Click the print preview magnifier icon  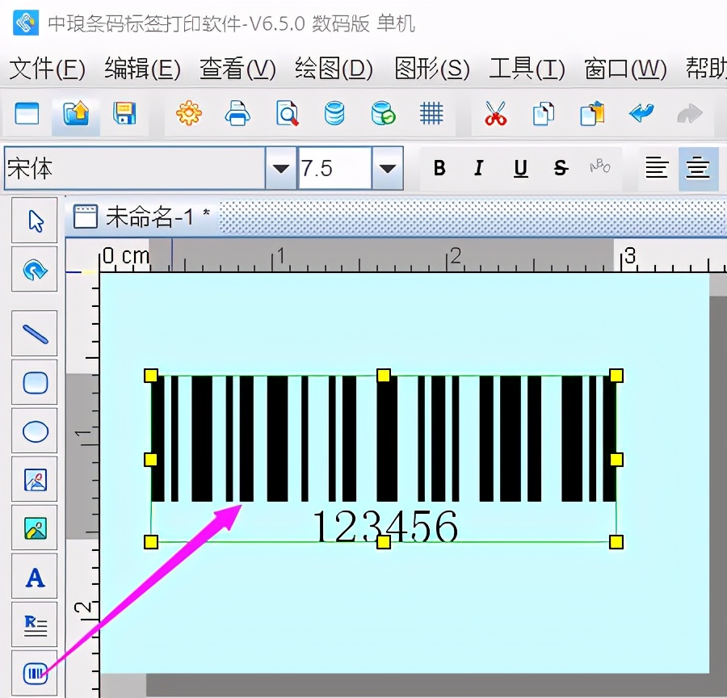click(287, 114)
